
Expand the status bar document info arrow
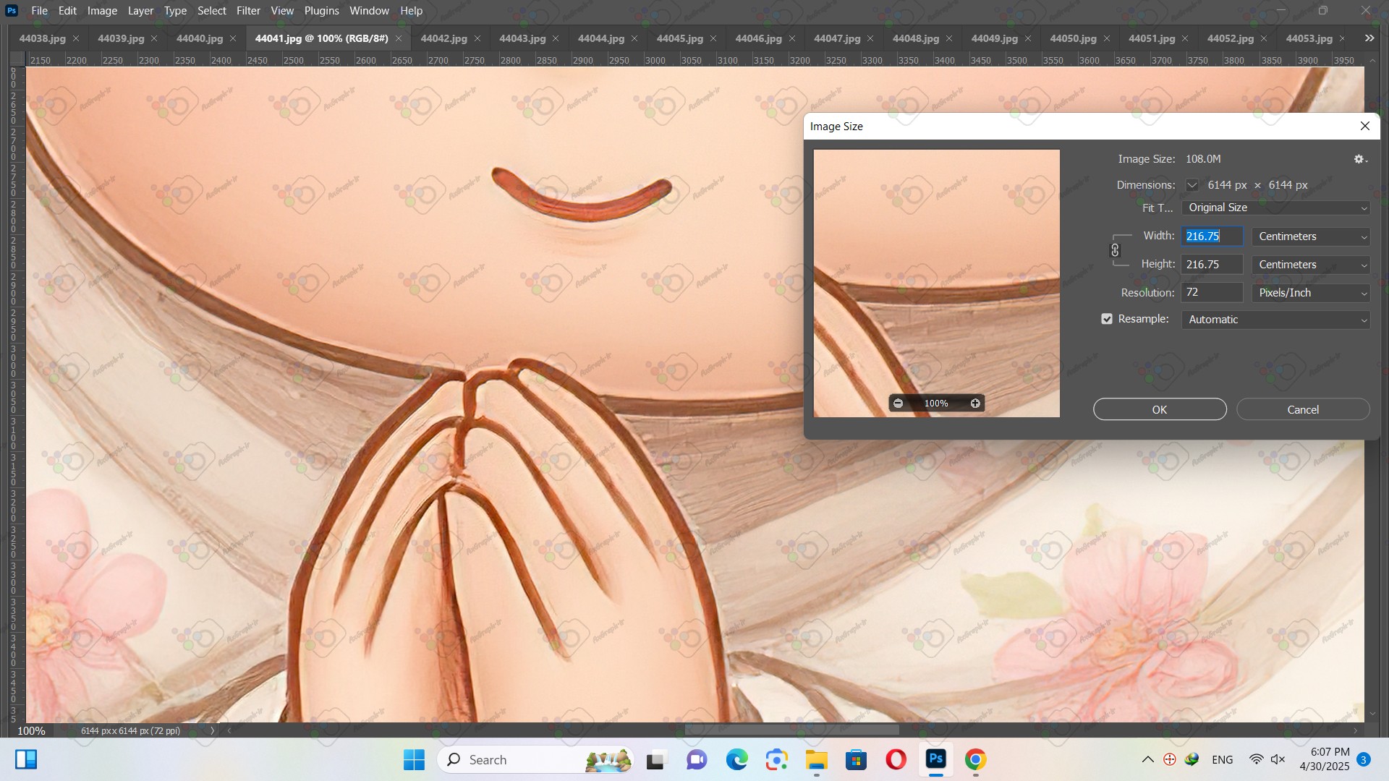point(213,730)
